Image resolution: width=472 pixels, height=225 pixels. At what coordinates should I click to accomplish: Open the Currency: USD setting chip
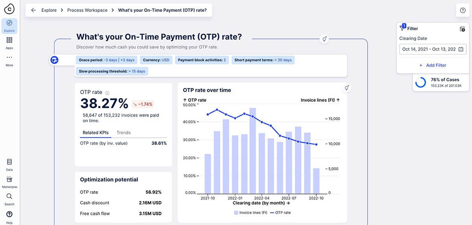[156, 60]
